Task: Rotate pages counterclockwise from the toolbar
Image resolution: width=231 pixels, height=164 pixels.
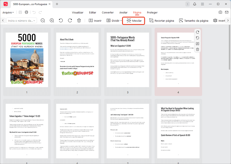Action: 61,21
